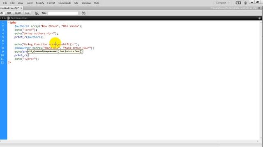Open the Commands menu

65,3
